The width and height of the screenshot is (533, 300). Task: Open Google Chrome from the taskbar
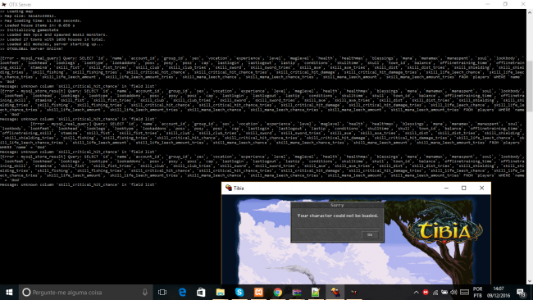pyautogui.click(x=278, y=292)
